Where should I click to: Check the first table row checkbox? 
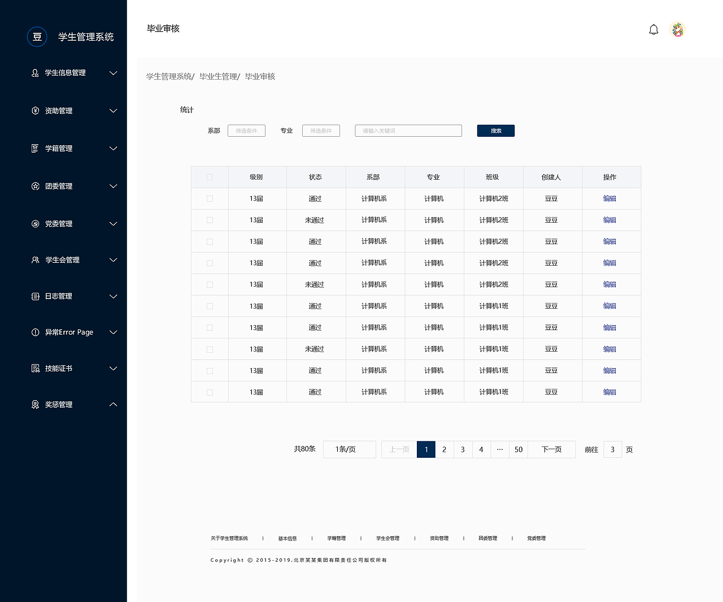210,198
